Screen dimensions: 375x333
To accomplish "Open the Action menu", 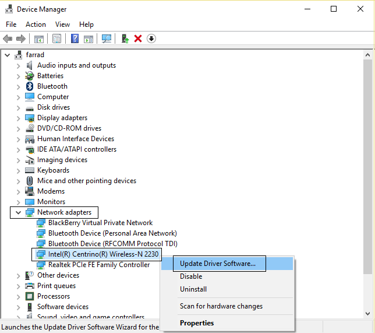I will 36,24.
